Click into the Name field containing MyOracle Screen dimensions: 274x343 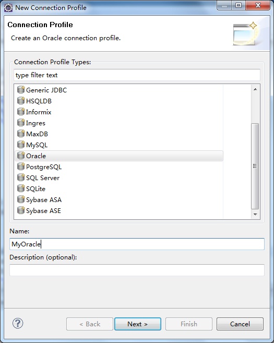137,244
